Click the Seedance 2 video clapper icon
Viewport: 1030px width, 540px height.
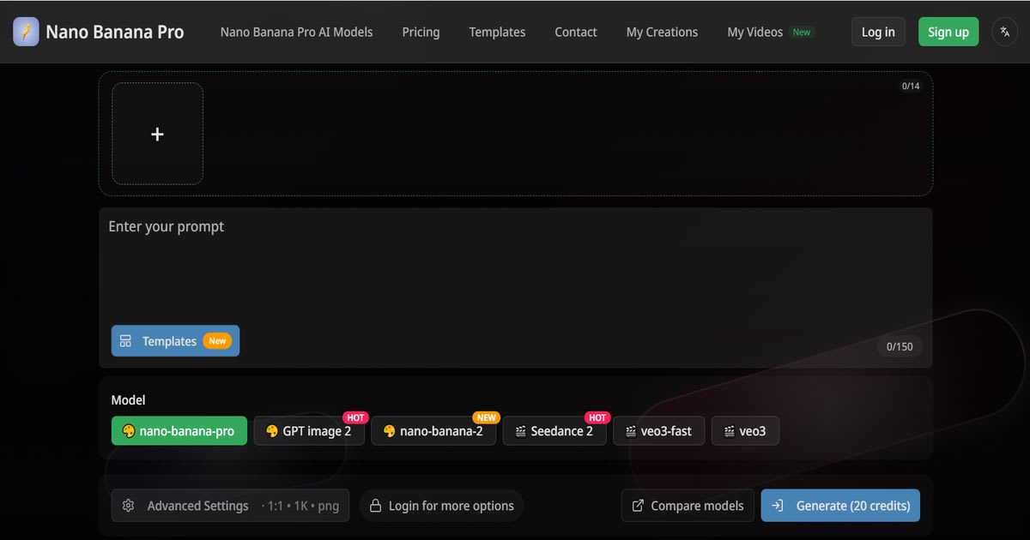click(520, 431)
